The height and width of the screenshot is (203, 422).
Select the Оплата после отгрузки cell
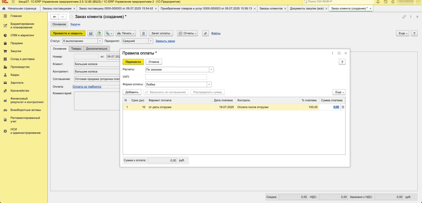point(268,107)
